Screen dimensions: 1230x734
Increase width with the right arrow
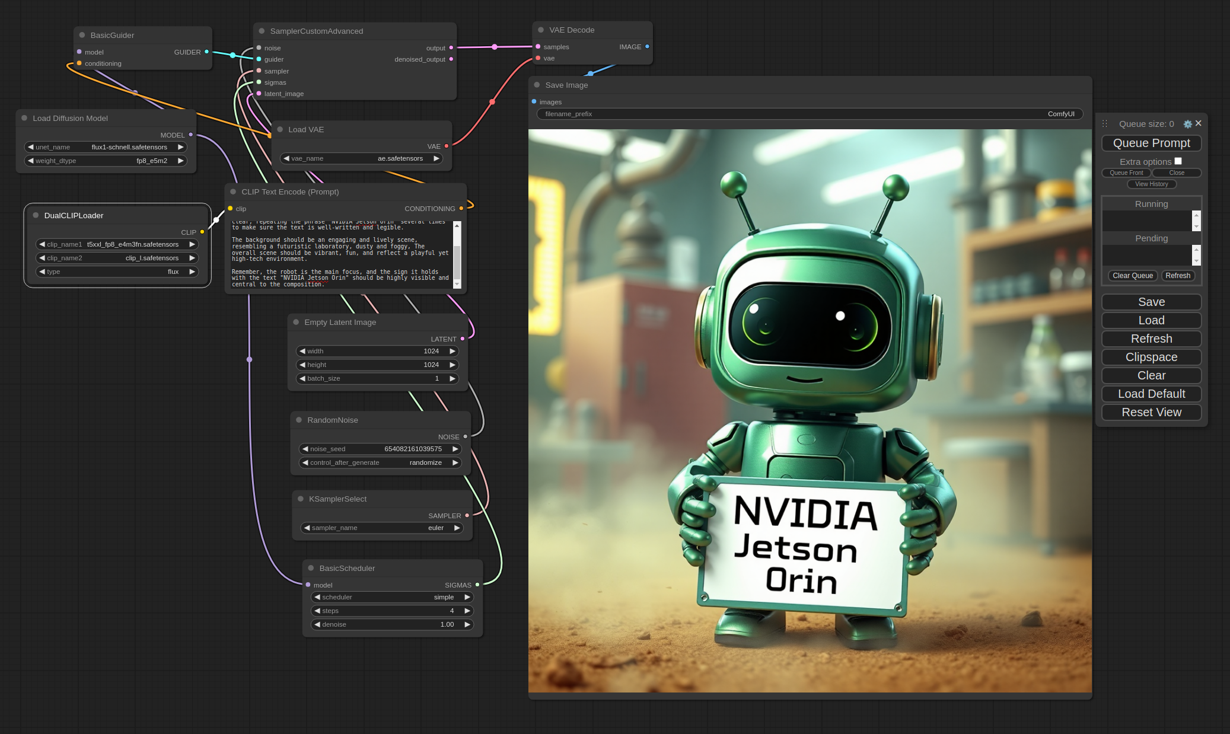click(453, 351)
